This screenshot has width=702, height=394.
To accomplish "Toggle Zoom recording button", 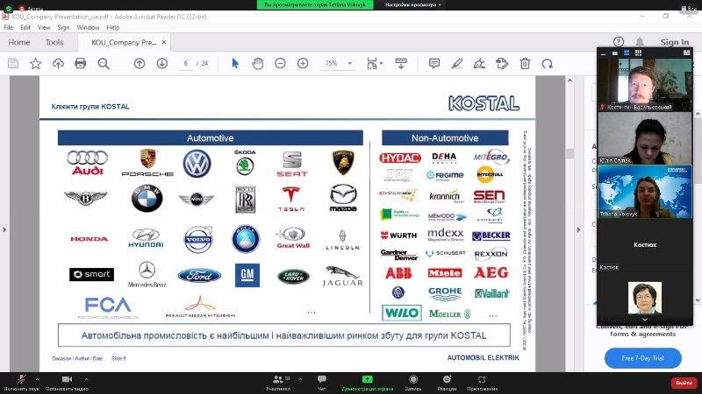I will point(413,380).
